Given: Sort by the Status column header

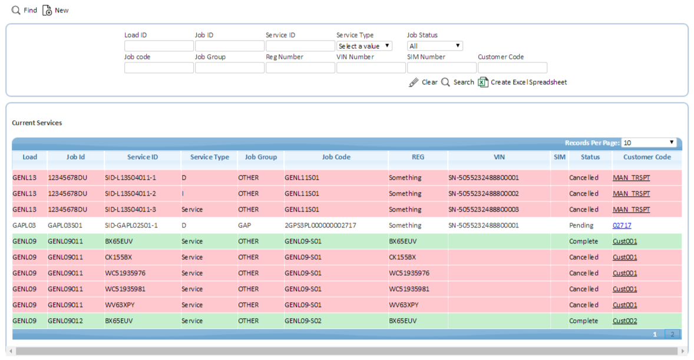Looking at the screenshot, I should [x=590, y=157].
